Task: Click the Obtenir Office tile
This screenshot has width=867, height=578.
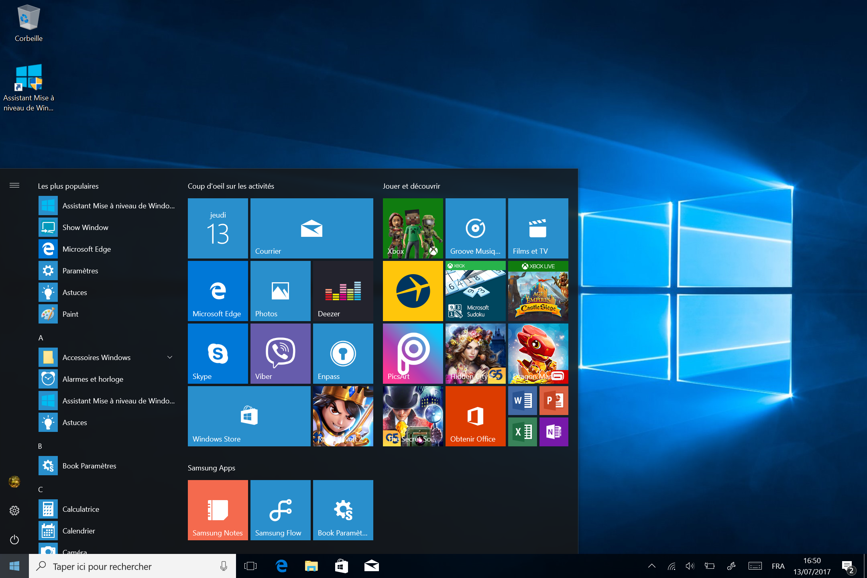Action: click(475, 416)
